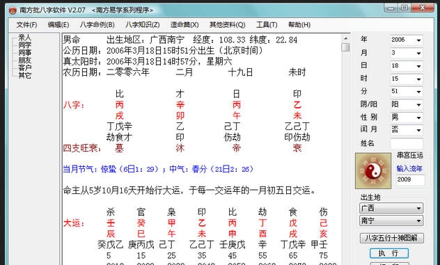440x265 pixels.
Task: Open the 八字知识(Z) menu
Action: [x=143, y=24]
